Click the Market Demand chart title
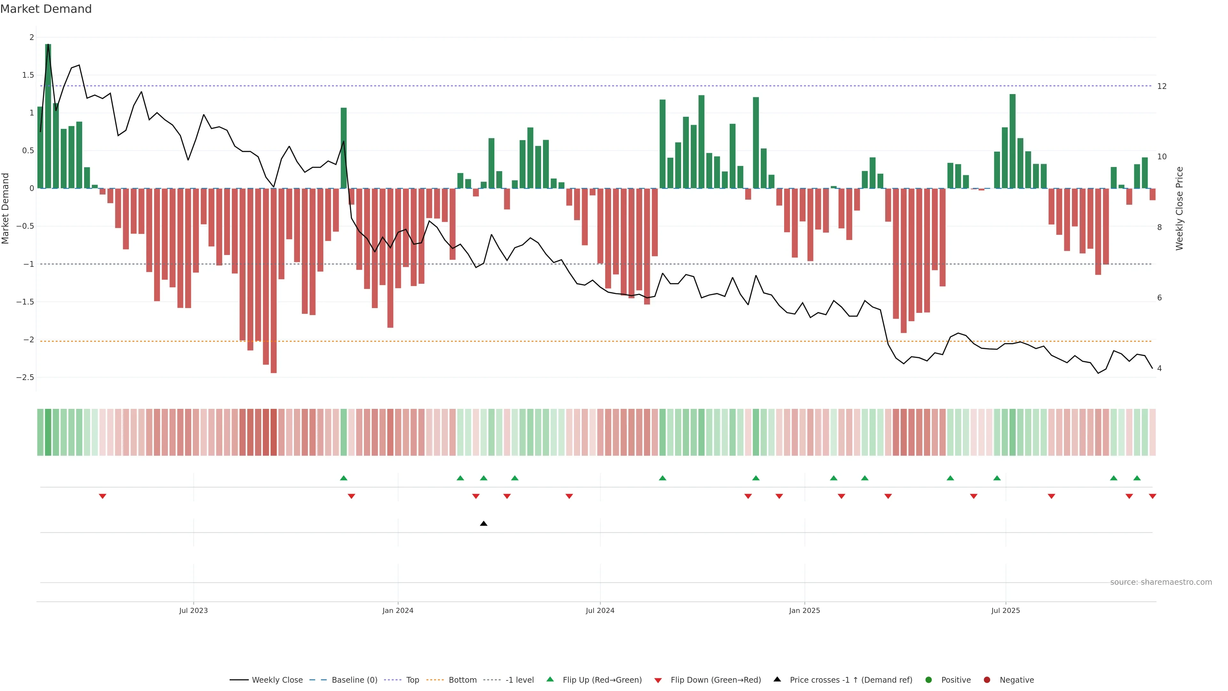This screenshot has height=691, width=1228. coord(46,9)
